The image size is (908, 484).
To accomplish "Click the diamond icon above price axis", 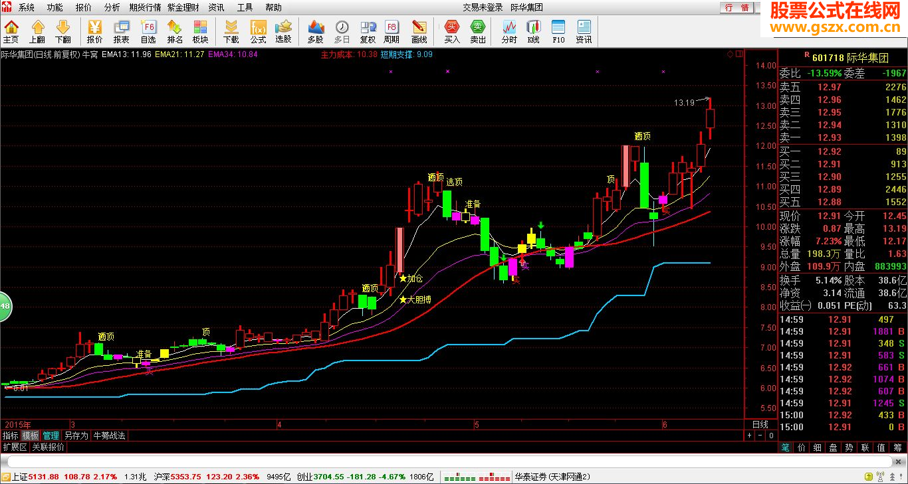I will click(x=730, y=54).
